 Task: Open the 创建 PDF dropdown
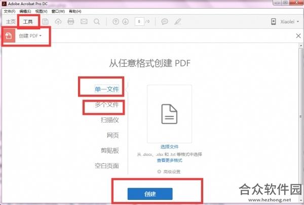click(x=30, y=35)
